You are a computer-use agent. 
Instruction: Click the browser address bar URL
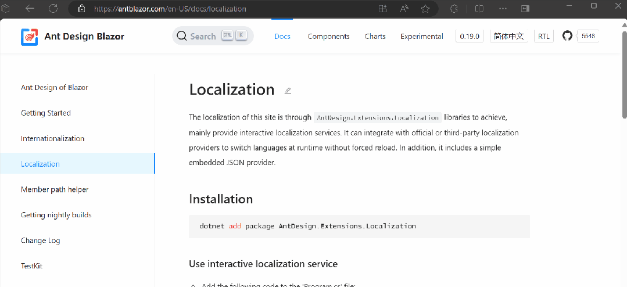pyautogui.click(x=170, y=8)
